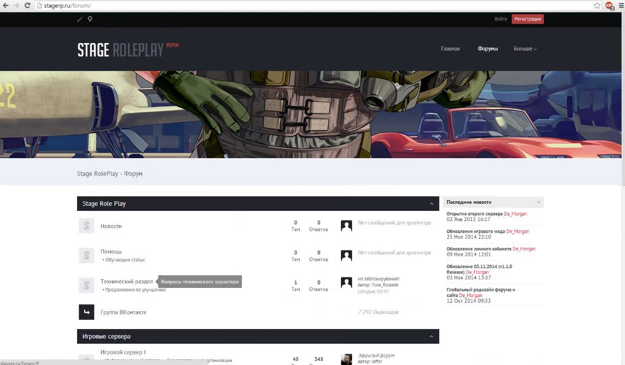Viewport: 625px width, 365px height.
Task: Click avatar next to Yura_Rossetti post
Action: point(346,283)
